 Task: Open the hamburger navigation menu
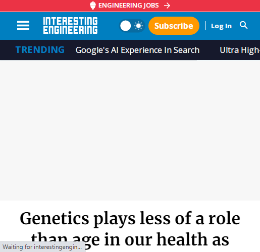coord(23,26)
